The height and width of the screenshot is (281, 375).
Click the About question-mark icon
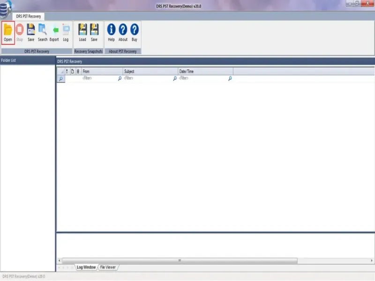point(123,30)
